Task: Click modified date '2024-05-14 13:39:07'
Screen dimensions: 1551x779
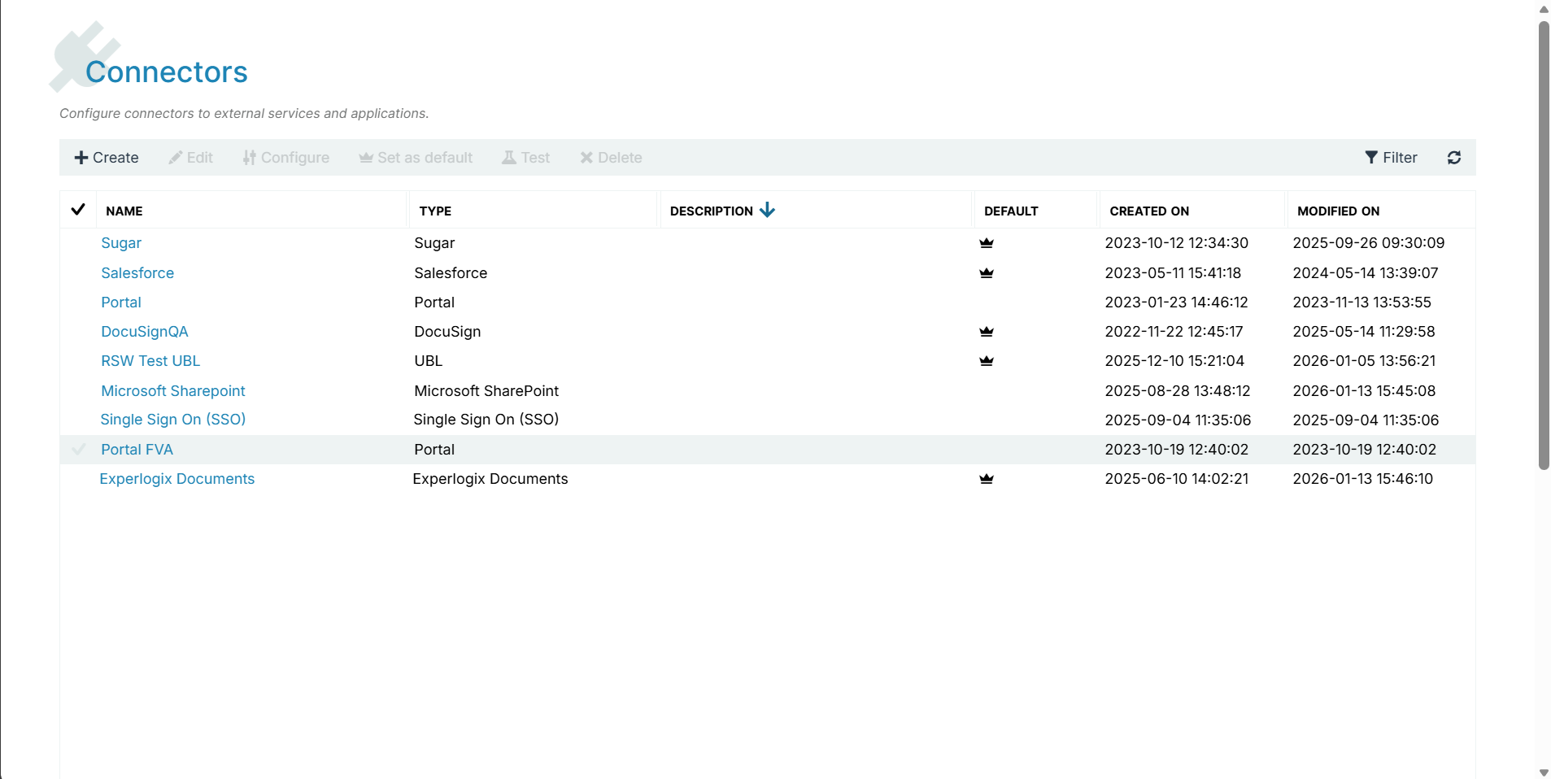Action: pyautogui.click(x=1366, y=273)
